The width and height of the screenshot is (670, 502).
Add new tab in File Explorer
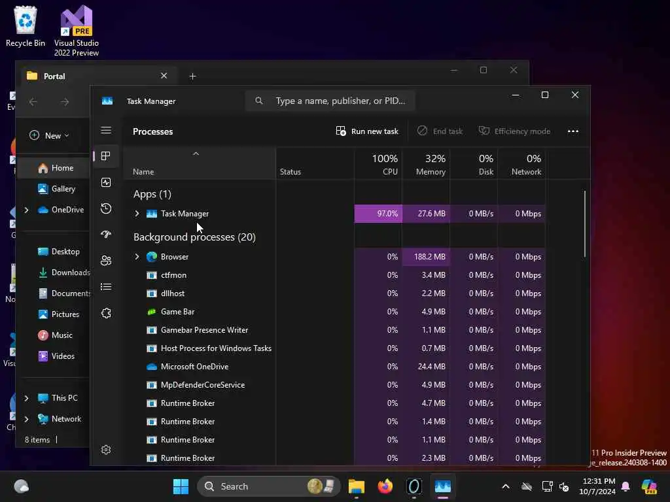193,76
